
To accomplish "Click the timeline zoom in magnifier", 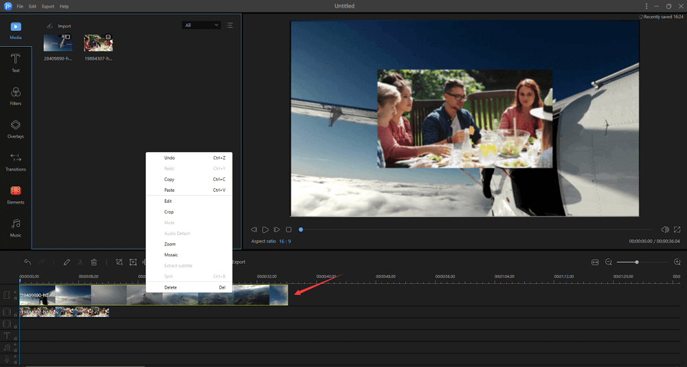I will click(x=677, y=262).
